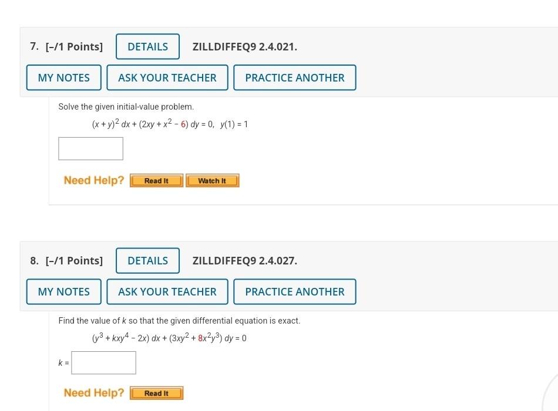Click ASK YOUR TEACHER under question 7
Image resolution: width=558 pixels, height=411 pixels.
point(167,77)
